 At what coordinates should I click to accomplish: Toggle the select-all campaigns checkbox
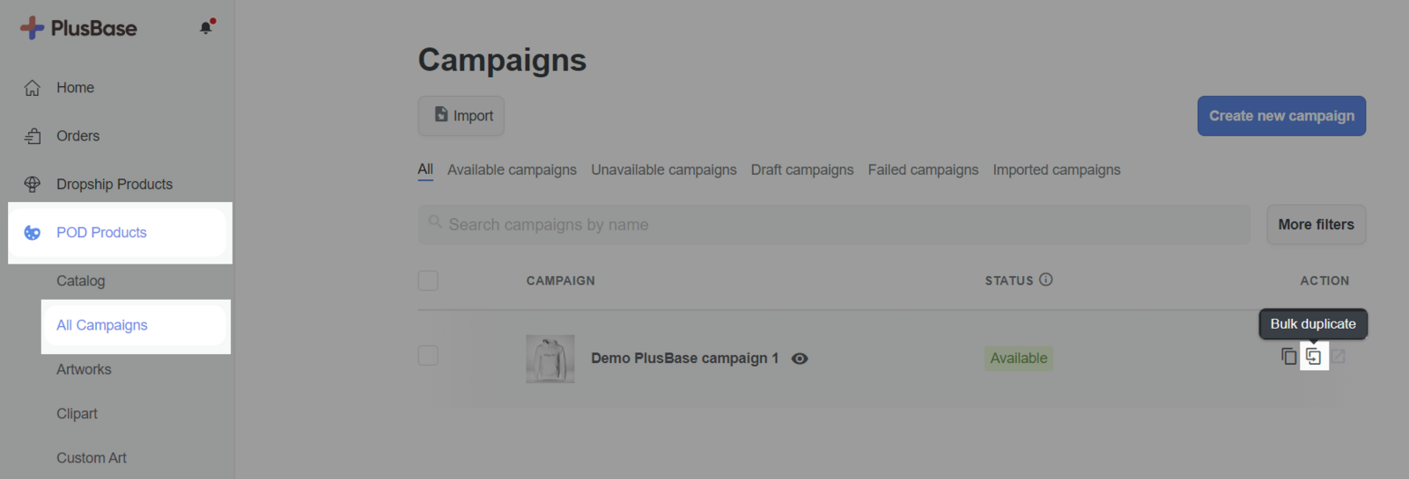(428, 280)
